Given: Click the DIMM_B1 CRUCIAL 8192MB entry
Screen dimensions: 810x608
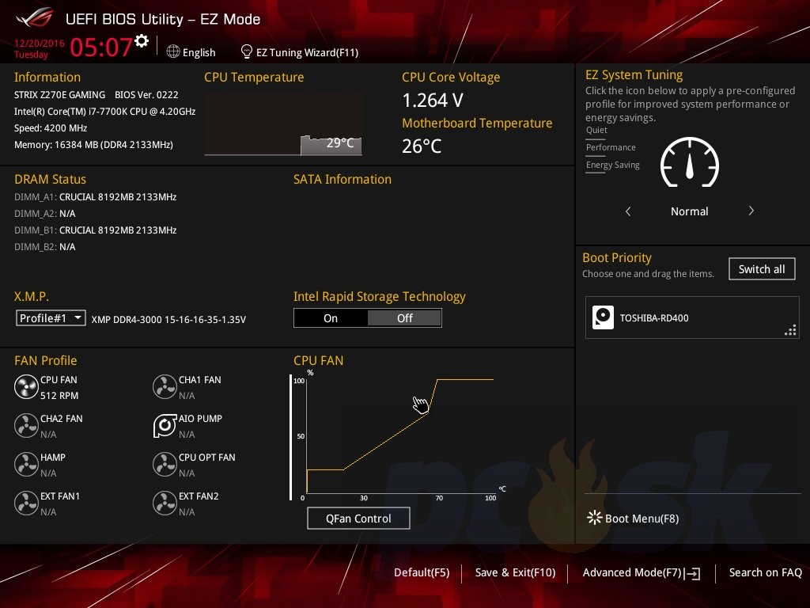Looking at the screenshot, I should click(x=96, y=230).
